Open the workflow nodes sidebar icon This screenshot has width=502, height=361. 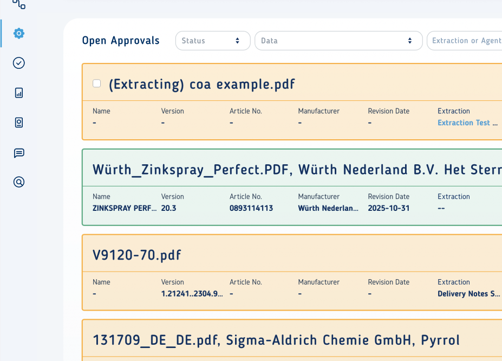point(19,4)
